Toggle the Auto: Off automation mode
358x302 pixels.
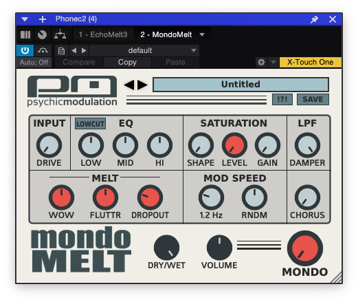click(x=34, y=63)
